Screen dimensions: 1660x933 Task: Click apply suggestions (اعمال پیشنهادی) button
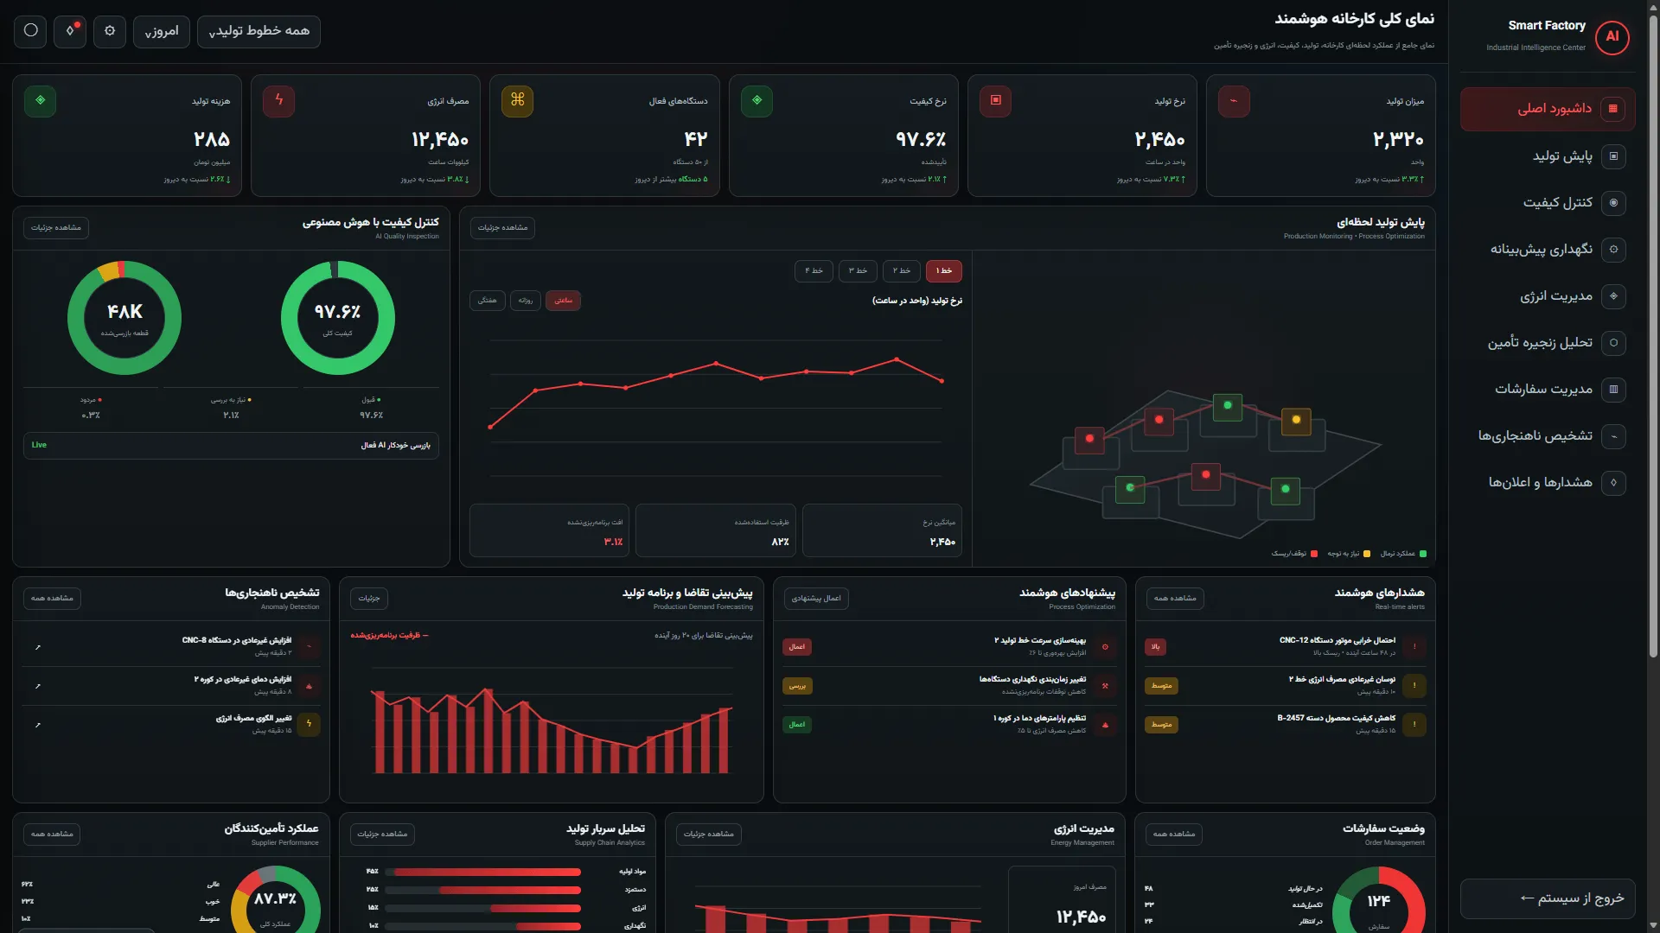(816, 599)
